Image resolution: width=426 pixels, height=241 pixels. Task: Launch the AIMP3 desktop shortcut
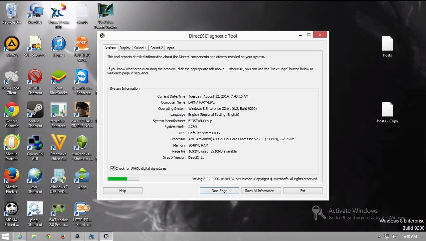coord(12,47)
